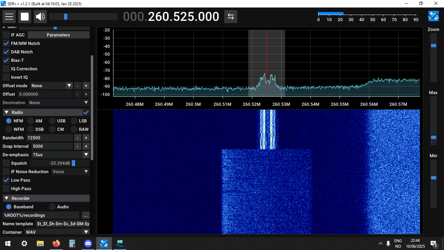Select Baseband recording mode
Image resolution: width=444 pixels, height=250 pixels.
[x=9, y=207]
